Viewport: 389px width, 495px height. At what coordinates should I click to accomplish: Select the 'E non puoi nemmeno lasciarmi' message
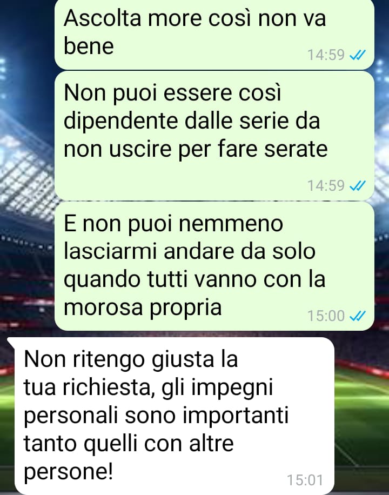(214, 266)
